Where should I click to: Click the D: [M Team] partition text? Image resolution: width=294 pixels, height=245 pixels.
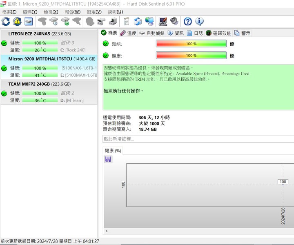72,100
